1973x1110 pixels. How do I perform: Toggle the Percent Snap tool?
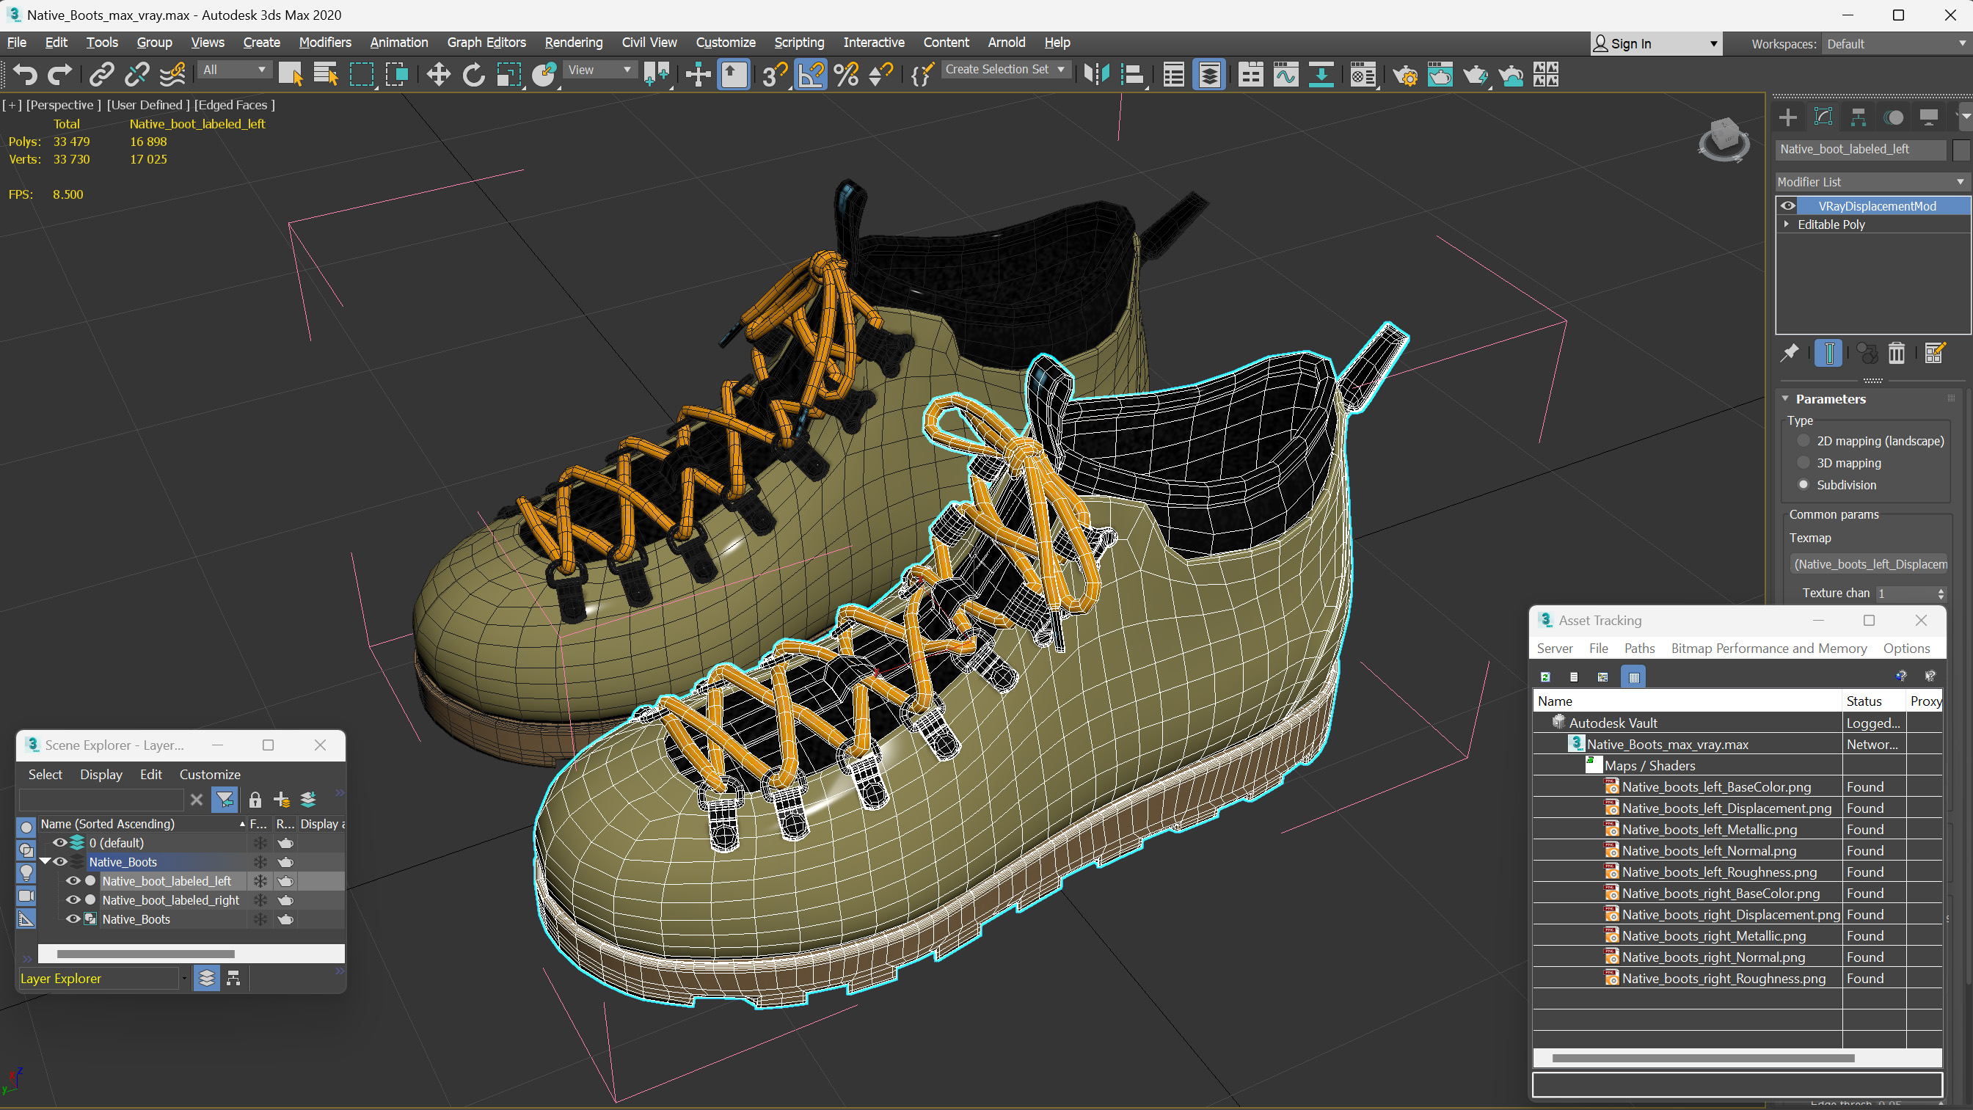846,74
